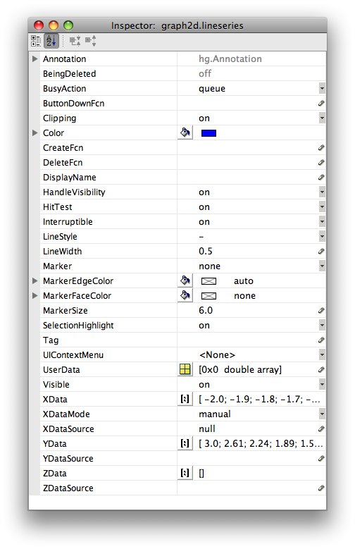Open the HitTest on/off dropdown
Image resolution: width=355 pixels, height=549 pixels.
[x=322, y=207]
